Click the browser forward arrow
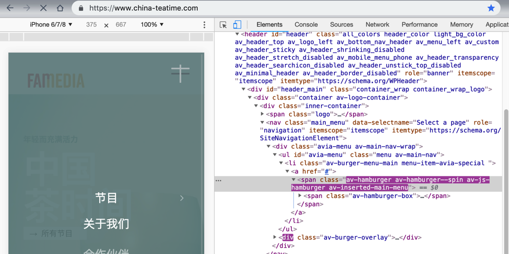This screenshot has width=509, height=254. (27, 8)
